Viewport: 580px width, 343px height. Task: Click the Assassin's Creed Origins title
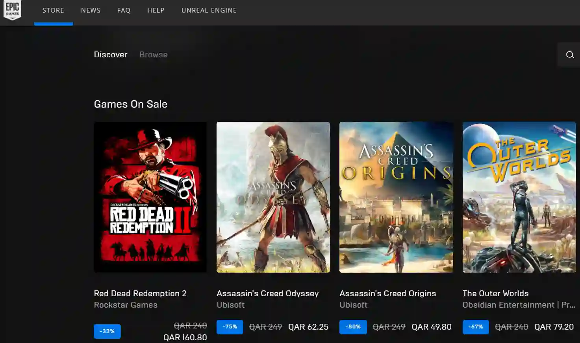coord(388,293)
